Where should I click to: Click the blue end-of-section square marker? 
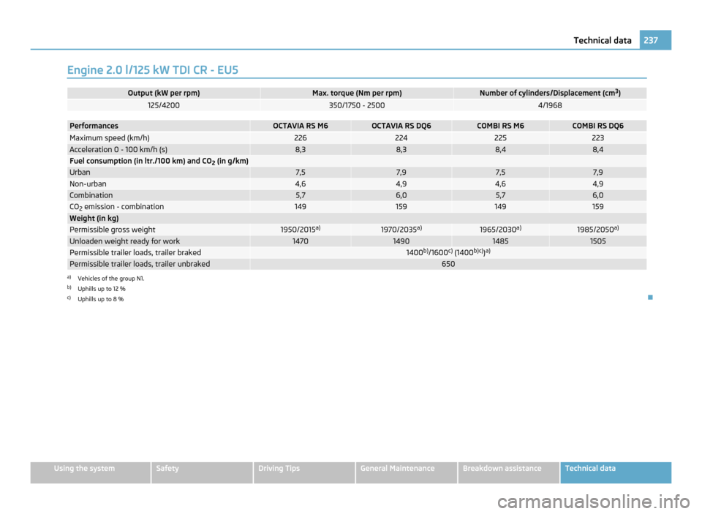(650, 298)
